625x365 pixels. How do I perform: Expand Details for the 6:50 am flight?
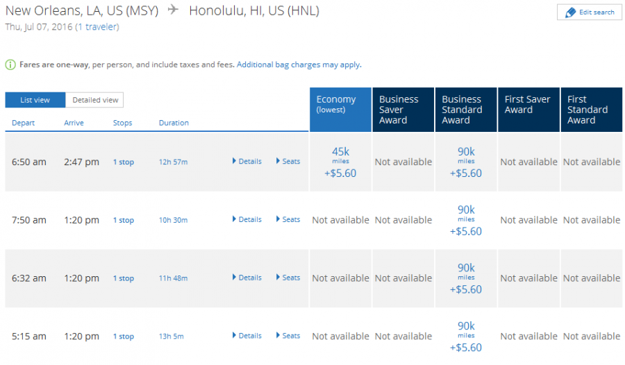point(247,161)
